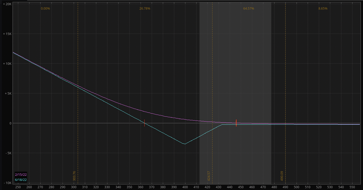This screenshot has width=363, height=190.
Task: Click the 430 price axis label
Action: tap(218, 187)
